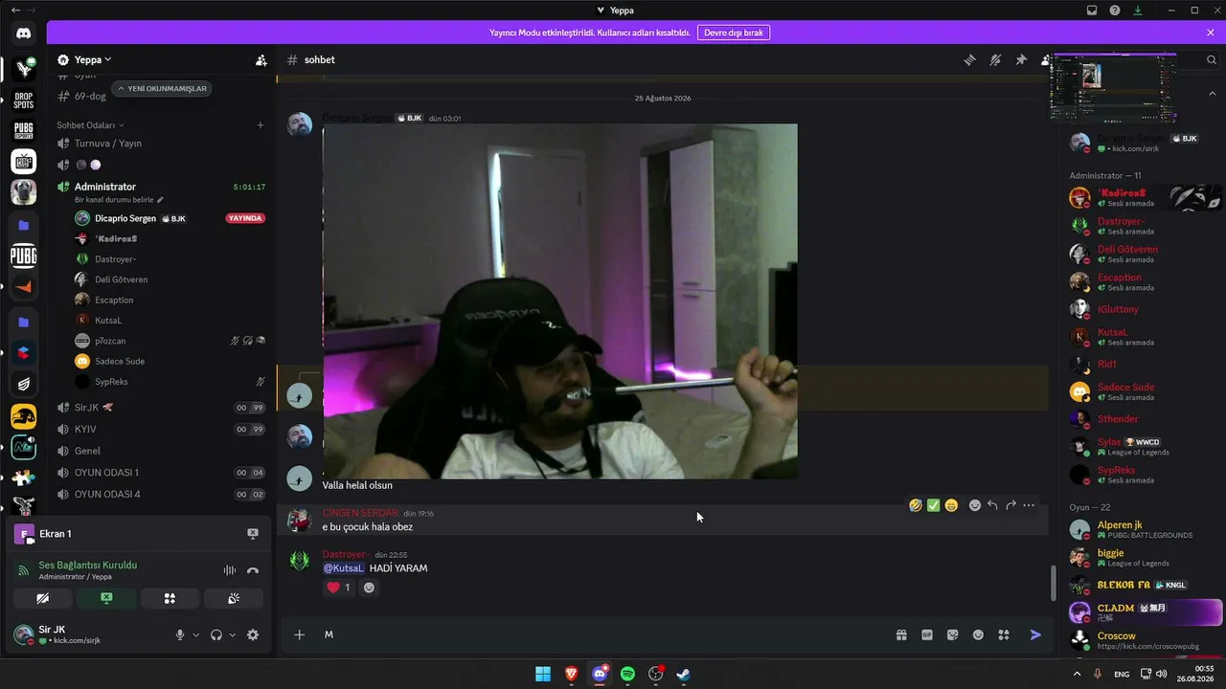Open more message options ellipsis
The image size is (1226, 689).
click(x=1029, y=505)
